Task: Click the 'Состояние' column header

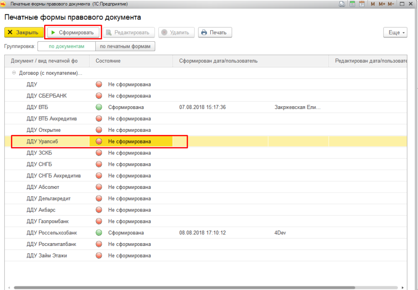Action: [108, 61]
